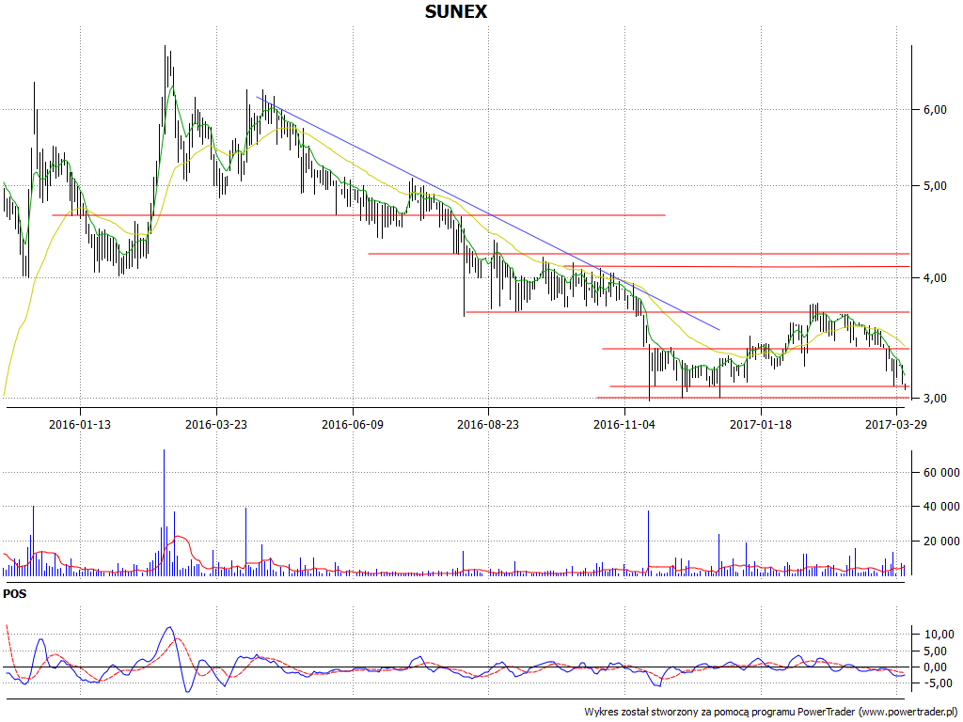963x722 pixels.
Task: Click the 5,00 price axis label
Action: pyautogui.click(x=935, y=186)
